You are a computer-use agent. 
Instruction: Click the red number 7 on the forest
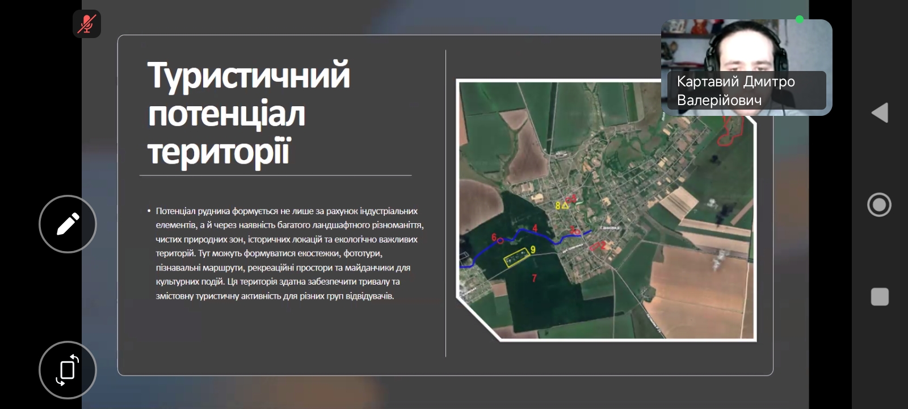534,278
